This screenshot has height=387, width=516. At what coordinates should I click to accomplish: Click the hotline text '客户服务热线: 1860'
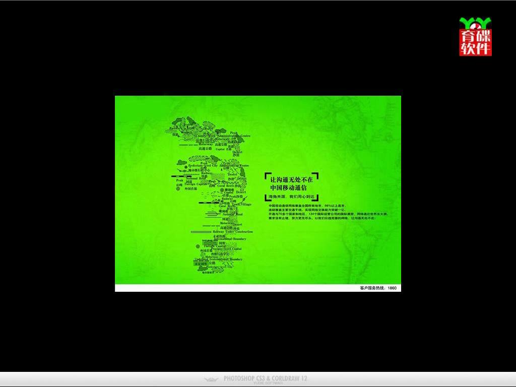click(378, 288)
